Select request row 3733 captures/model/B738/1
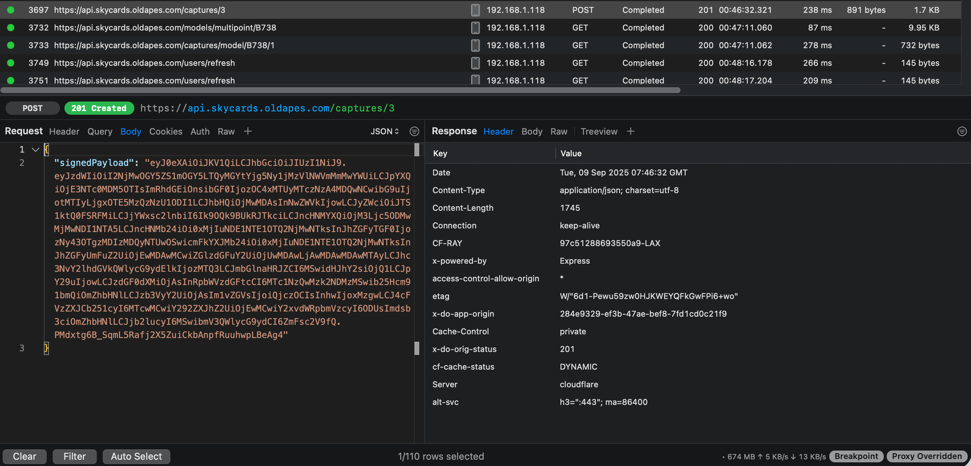This screenshot has width=971, height=466. tap(481, 45)
